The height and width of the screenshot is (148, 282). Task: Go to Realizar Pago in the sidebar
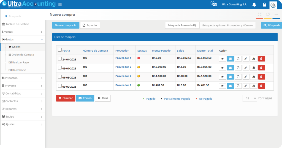point(20,62)
